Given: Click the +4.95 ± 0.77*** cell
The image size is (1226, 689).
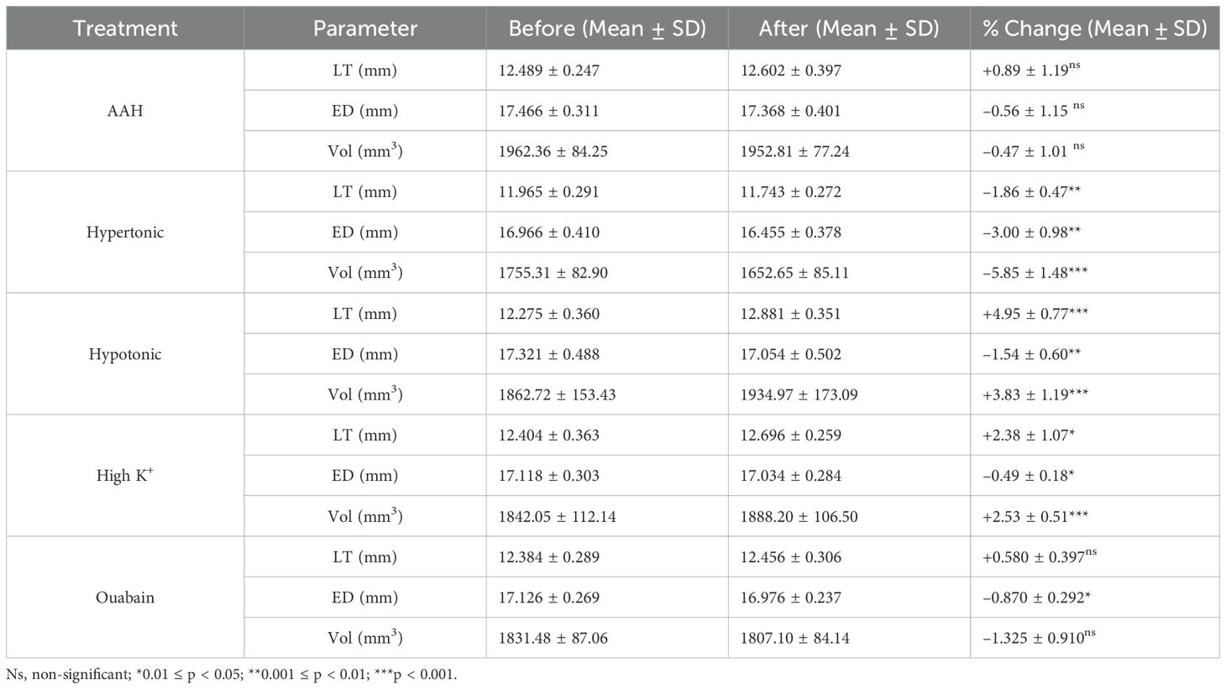Looking at the screenshot, I should [1035, 314].
